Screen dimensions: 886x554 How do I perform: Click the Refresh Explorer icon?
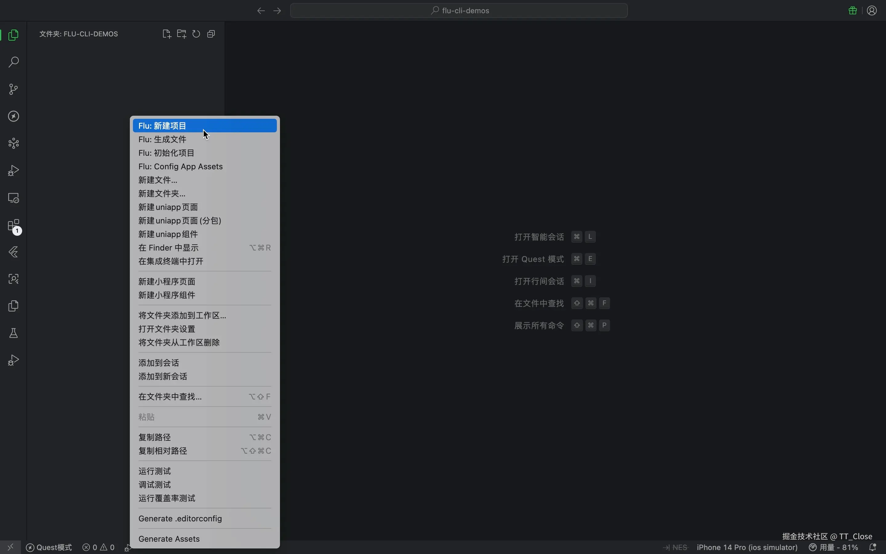click(196, 34)
